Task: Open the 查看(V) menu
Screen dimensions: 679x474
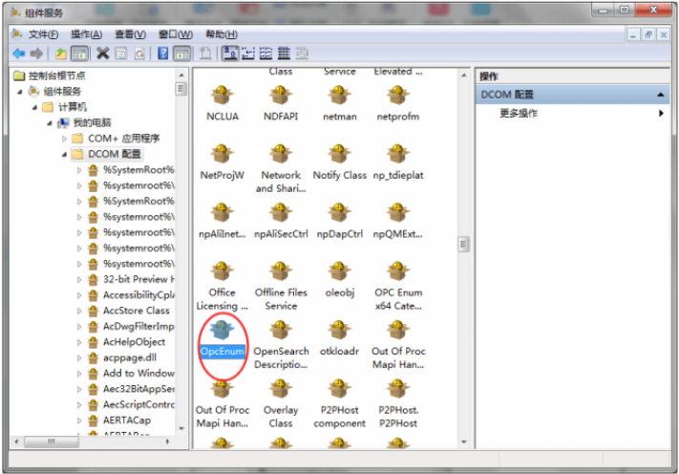Action: (130, 34)
